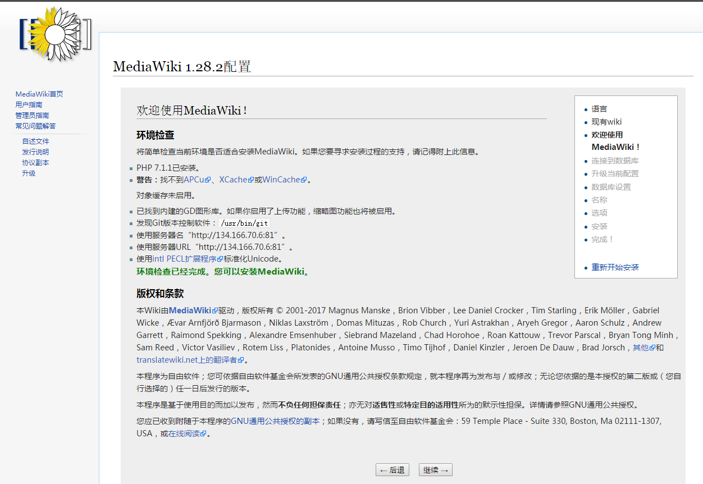This screenshot has height=484, width=703.
Task: Click the green 环境检查已经完成 message
Action: point(223,272)
